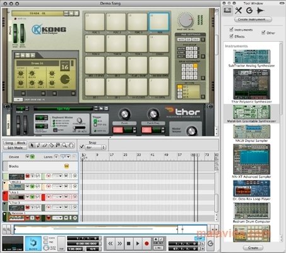This screenshot has width=286, height=253.
Task: Select SubTractor Analog Synthesizer thumbnail
Action: (251, 56)
